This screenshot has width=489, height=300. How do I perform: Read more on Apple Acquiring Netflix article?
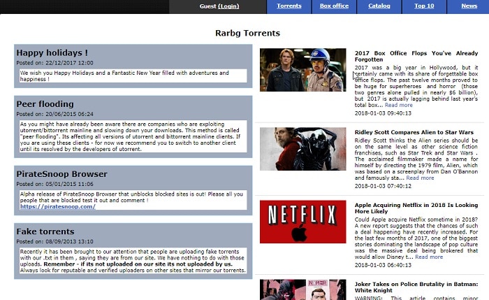pos(429,257)
